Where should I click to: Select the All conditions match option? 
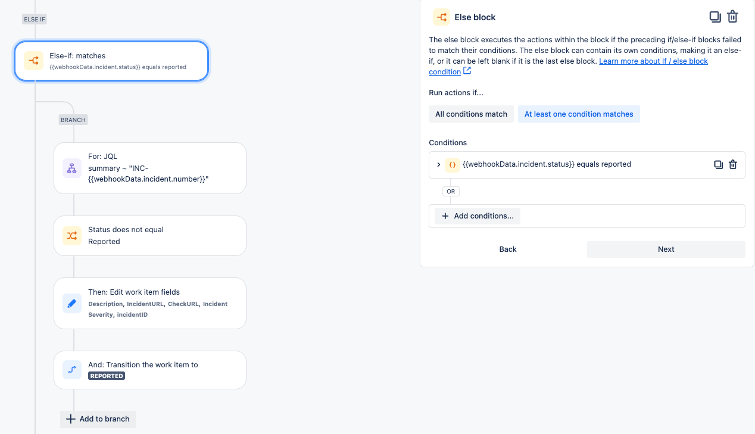471,114
